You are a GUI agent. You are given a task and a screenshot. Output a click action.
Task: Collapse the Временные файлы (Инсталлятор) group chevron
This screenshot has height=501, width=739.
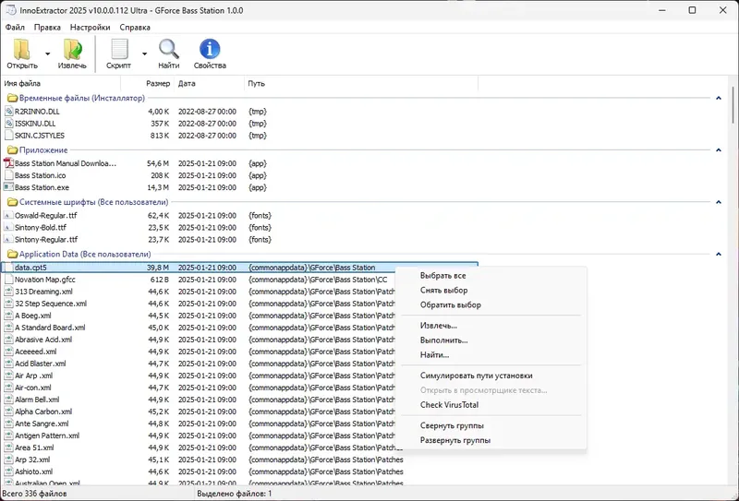tap(719, 98)
